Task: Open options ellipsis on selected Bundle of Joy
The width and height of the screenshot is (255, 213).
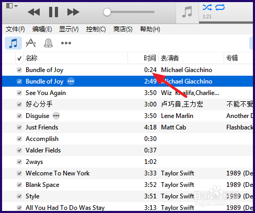Action: (71, 81)
